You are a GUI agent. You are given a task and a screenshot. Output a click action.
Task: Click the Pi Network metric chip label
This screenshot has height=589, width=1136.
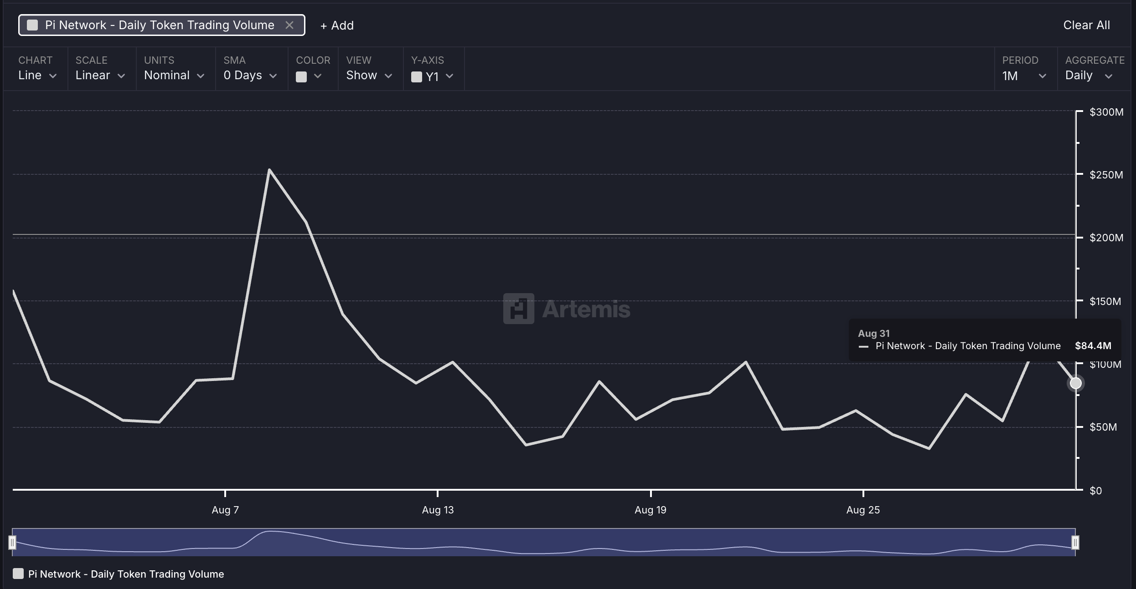coord(160,25)
